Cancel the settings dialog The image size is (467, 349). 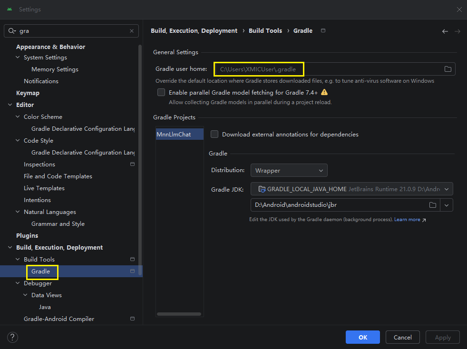point(403,337)
